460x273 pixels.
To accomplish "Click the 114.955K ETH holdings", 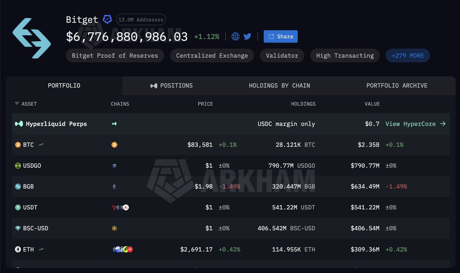I will coord(294,249).
